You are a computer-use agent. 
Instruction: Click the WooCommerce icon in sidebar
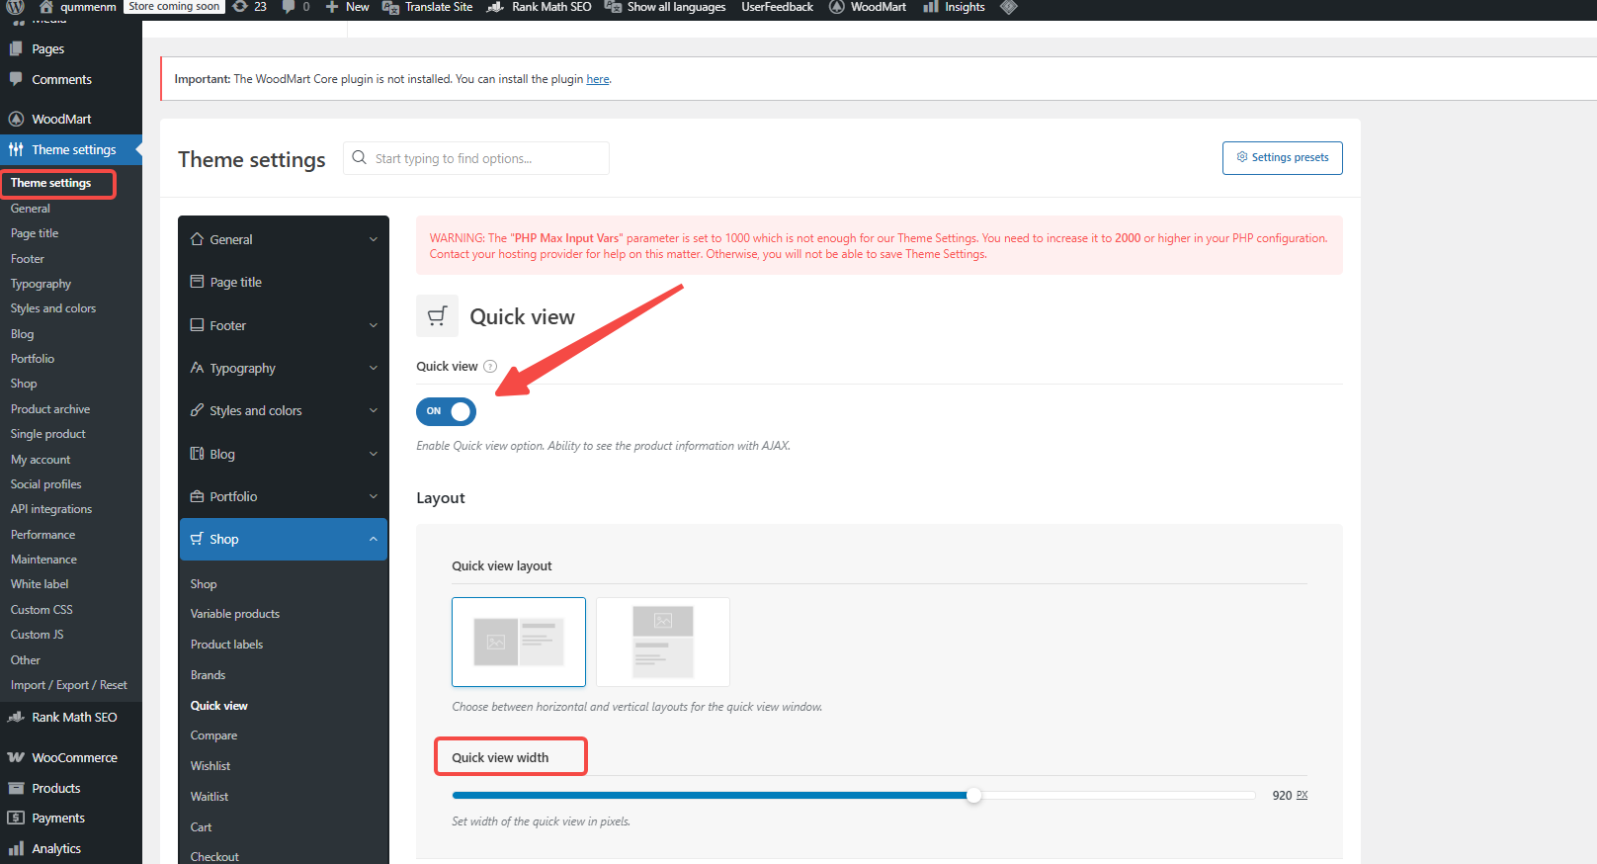click(16, 758)
